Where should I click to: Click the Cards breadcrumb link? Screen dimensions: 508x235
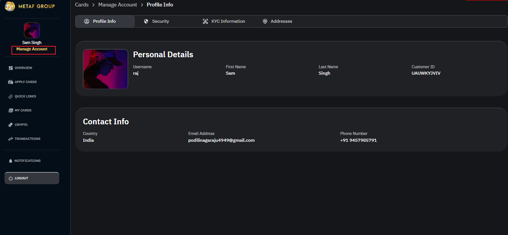(82, 5)
